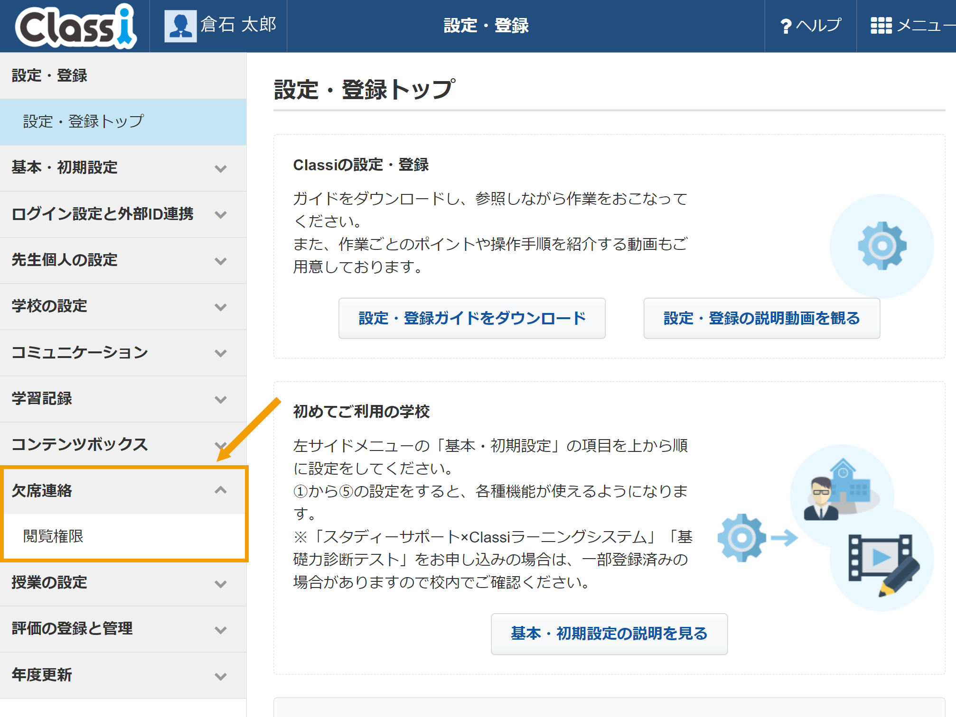Expand 基本・初期設定 chevron

pos(220,168)
